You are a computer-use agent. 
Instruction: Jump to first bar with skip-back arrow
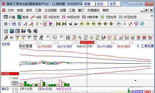(x=58, y=24)
